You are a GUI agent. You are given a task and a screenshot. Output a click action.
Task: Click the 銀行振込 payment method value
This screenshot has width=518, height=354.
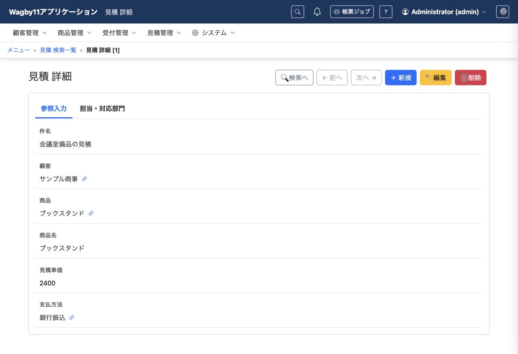[52, 318]
